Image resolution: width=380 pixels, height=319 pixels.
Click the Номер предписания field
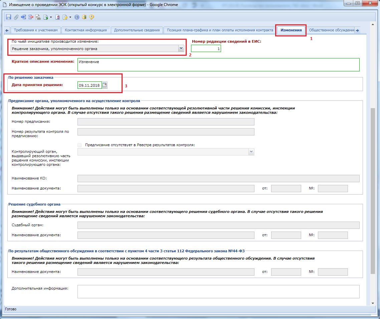[x=166, y=121]
